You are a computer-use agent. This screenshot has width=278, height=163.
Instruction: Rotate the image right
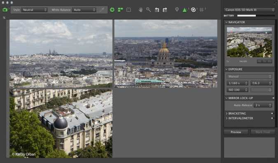point(165,10)
